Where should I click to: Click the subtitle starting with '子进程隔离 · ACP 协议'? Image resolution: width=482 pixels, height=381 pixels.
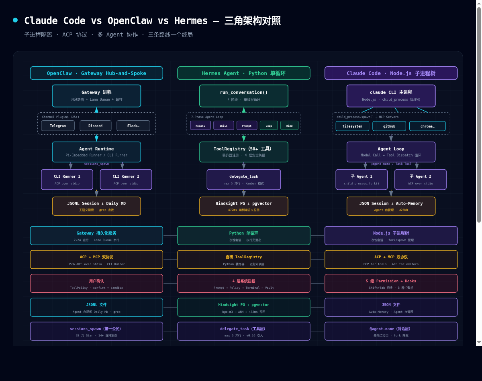[108, 34]
